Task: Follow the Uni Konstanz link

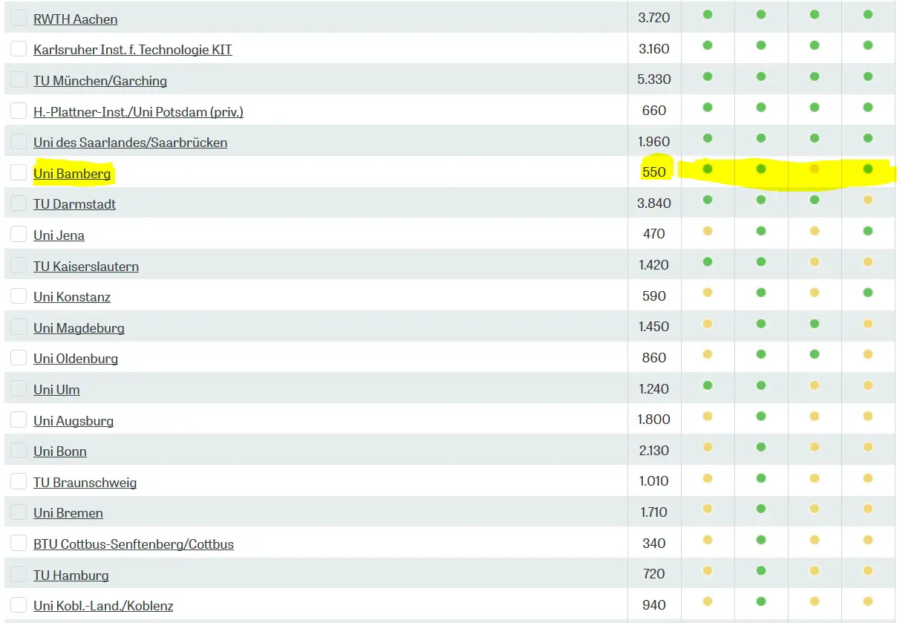Action: point(72,296)
